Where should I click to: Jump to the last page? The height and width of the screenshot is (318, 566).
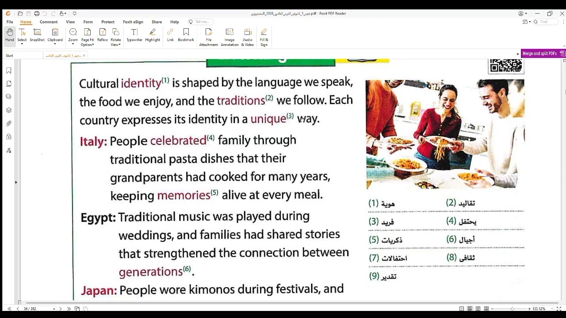coord(69,309)
